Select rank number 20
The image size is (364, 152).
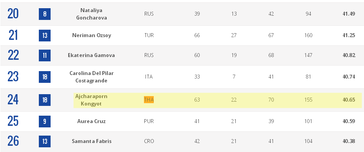(x=13, y=14)
